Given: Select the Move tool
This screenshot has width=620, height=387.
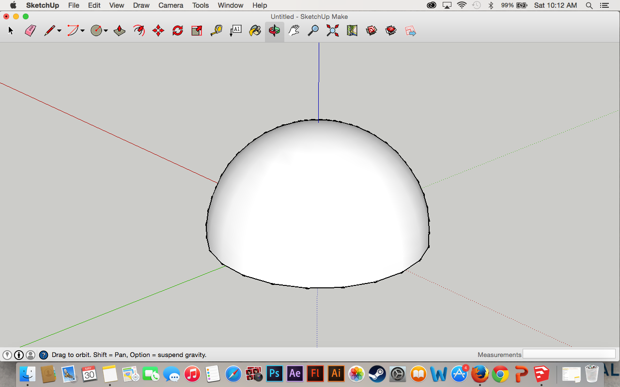Looking at the screenshot, I should [158, 30].
